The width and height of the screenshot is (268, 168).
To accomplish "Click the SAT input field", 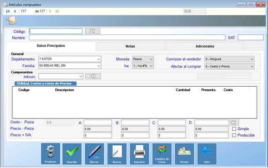I will coord(251,38).
